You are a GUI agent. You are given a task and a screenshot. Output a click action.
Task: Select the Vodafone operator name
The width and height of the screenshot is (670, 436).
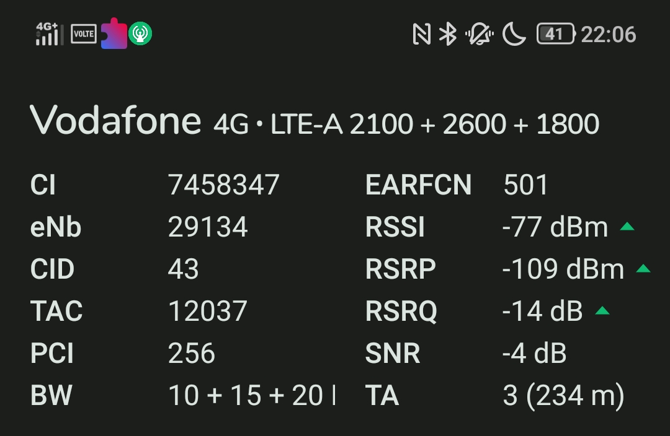(x=115, y=121)
